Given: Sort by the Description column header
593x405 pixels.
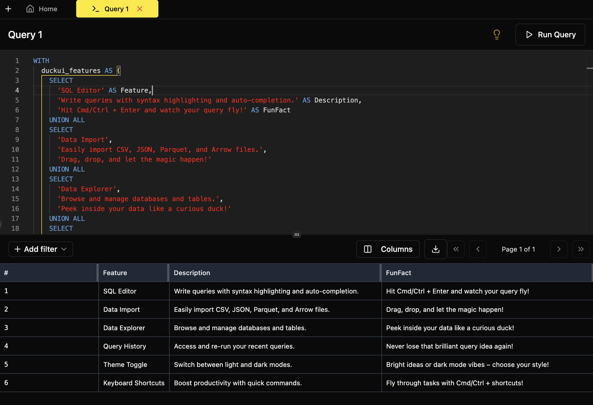Looking at the screenshot, I should [275, 273].
